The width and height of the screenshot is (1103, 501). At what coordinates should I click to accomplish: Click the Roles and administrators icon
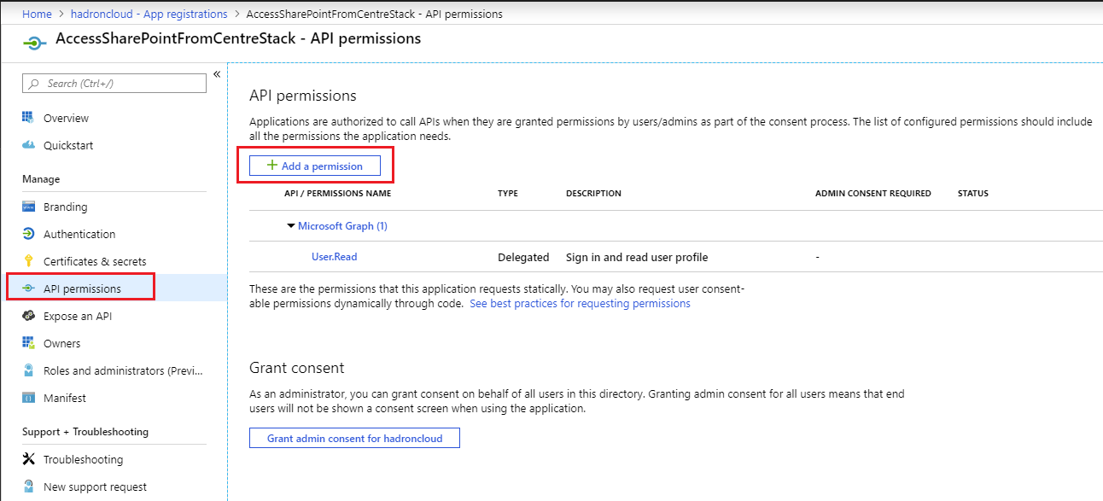(28, 370)
